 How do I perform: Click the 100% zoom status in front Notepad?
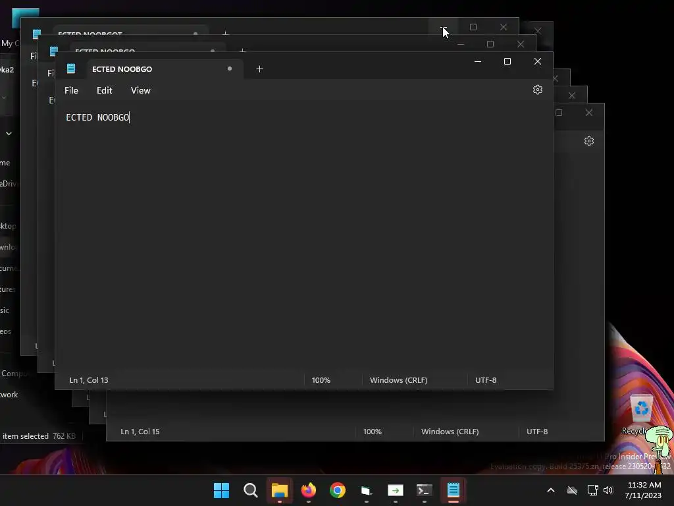coord(321,380)
